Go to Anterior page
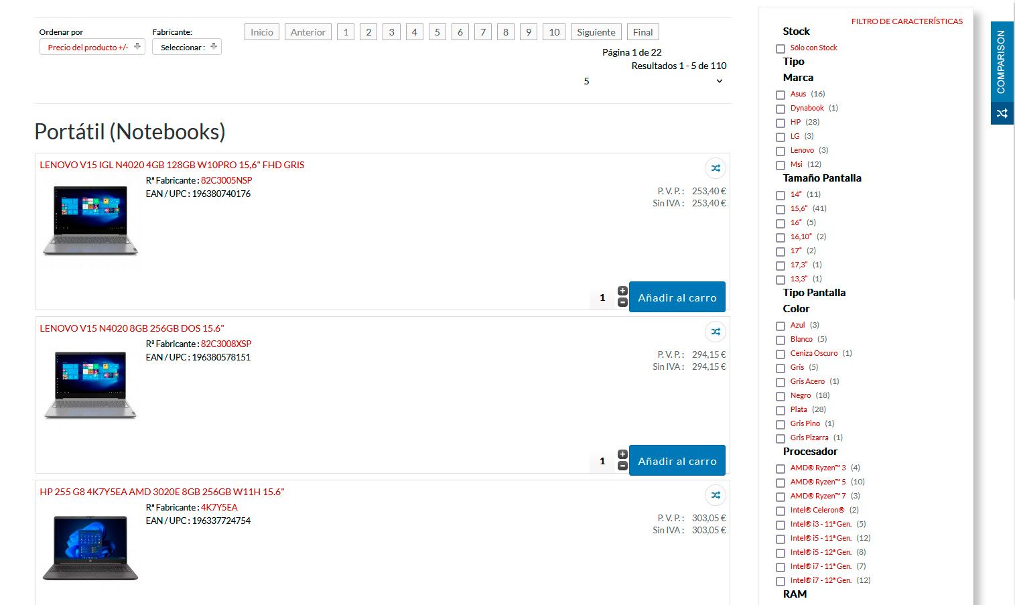The height and width of the screenshot is (605, 1015). 308,32
